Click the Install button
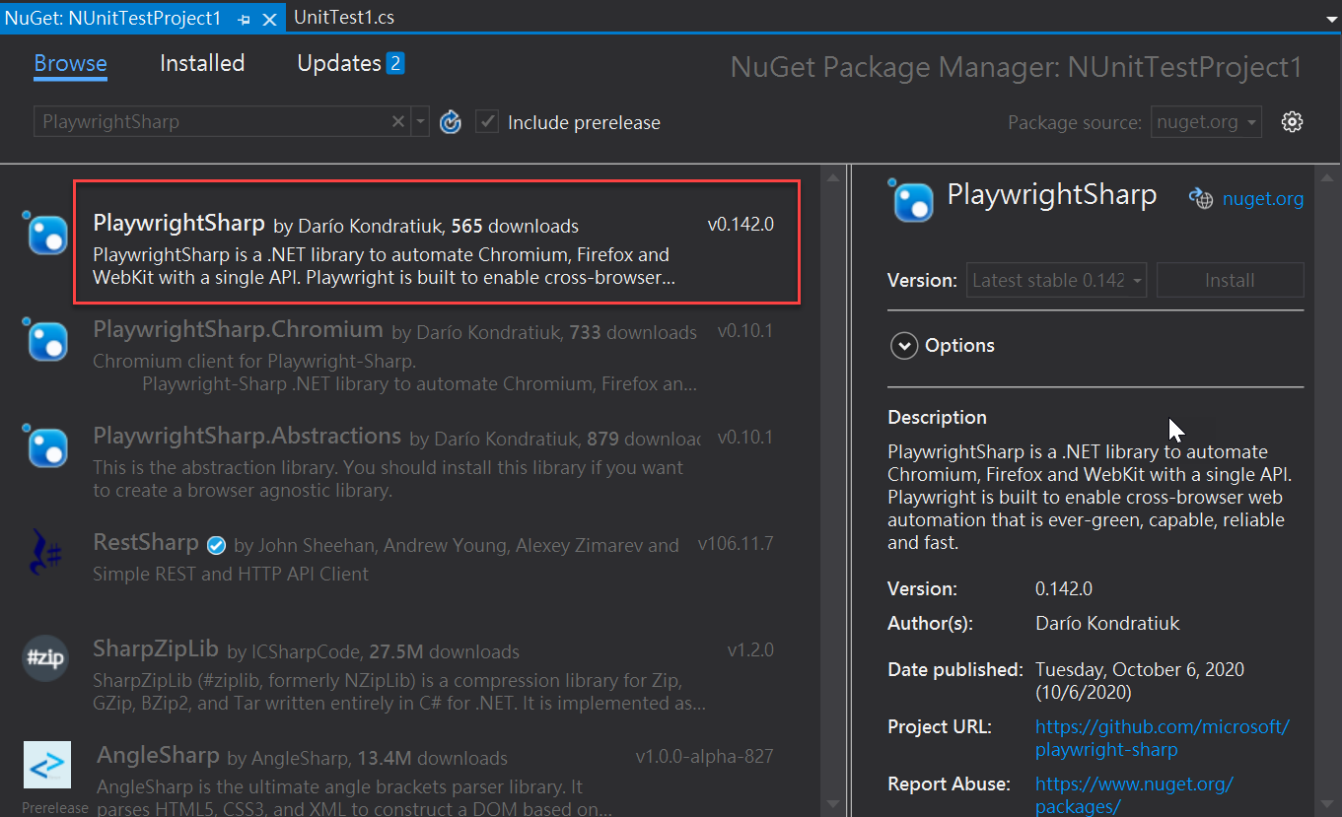This screenshot has height=817, width=1342. pyautogui.click(x=1230, y=280)
